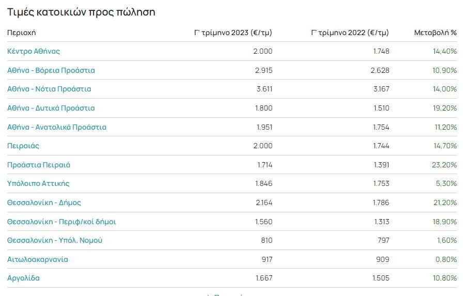Open Αθήνα - Ανατολικά Προάστια link
Screen dimensions: 467x296
coord(57,127)
